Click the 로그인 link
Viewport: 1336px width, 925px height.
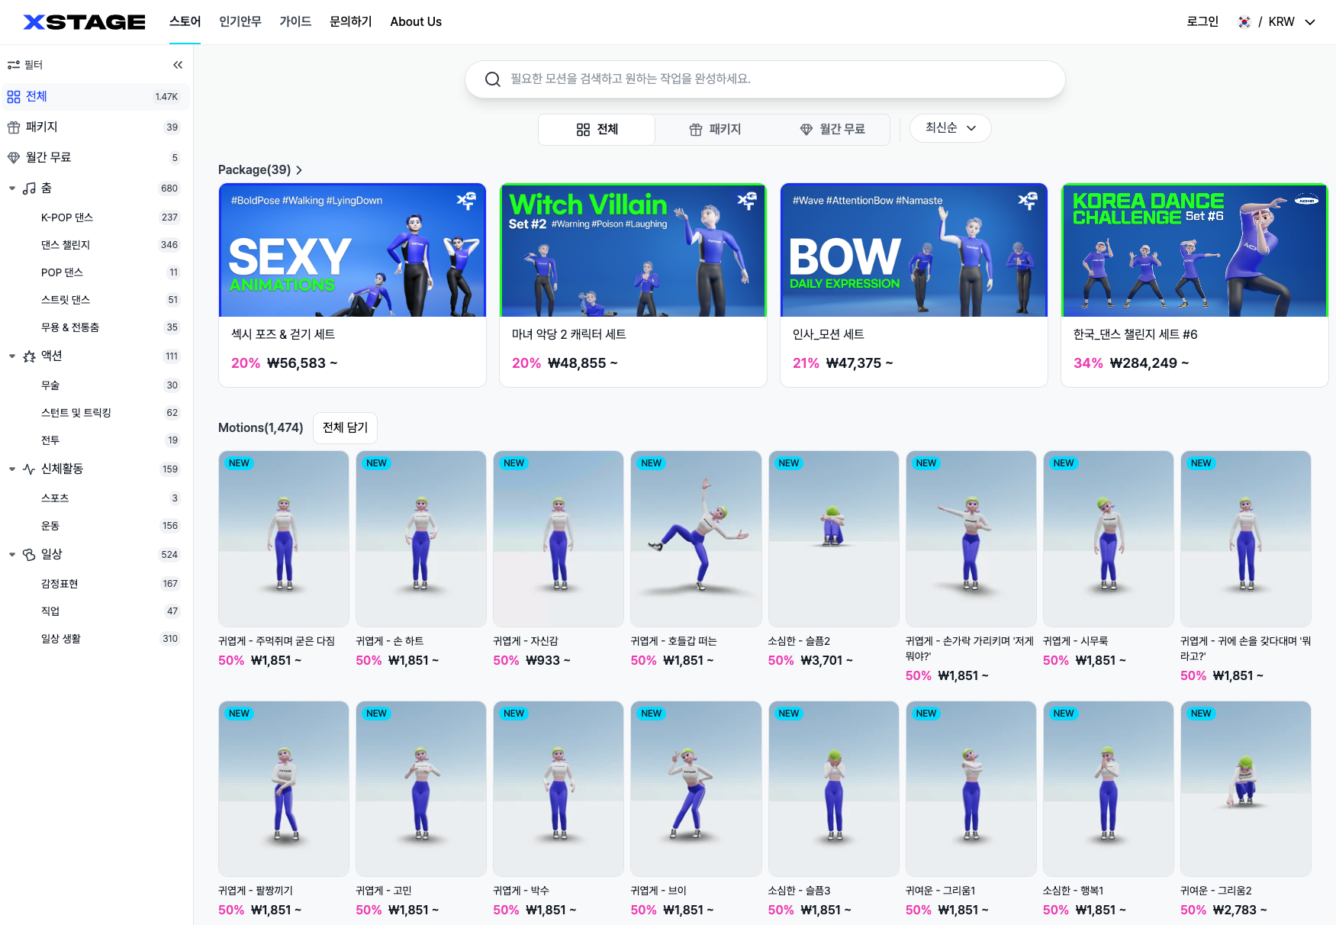click(x=1202, y=22)
